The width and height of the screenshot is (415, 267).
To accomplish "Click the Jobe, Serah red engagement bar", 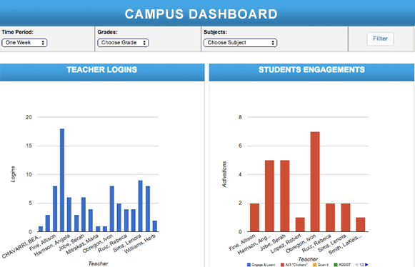I will pos(285,196).
